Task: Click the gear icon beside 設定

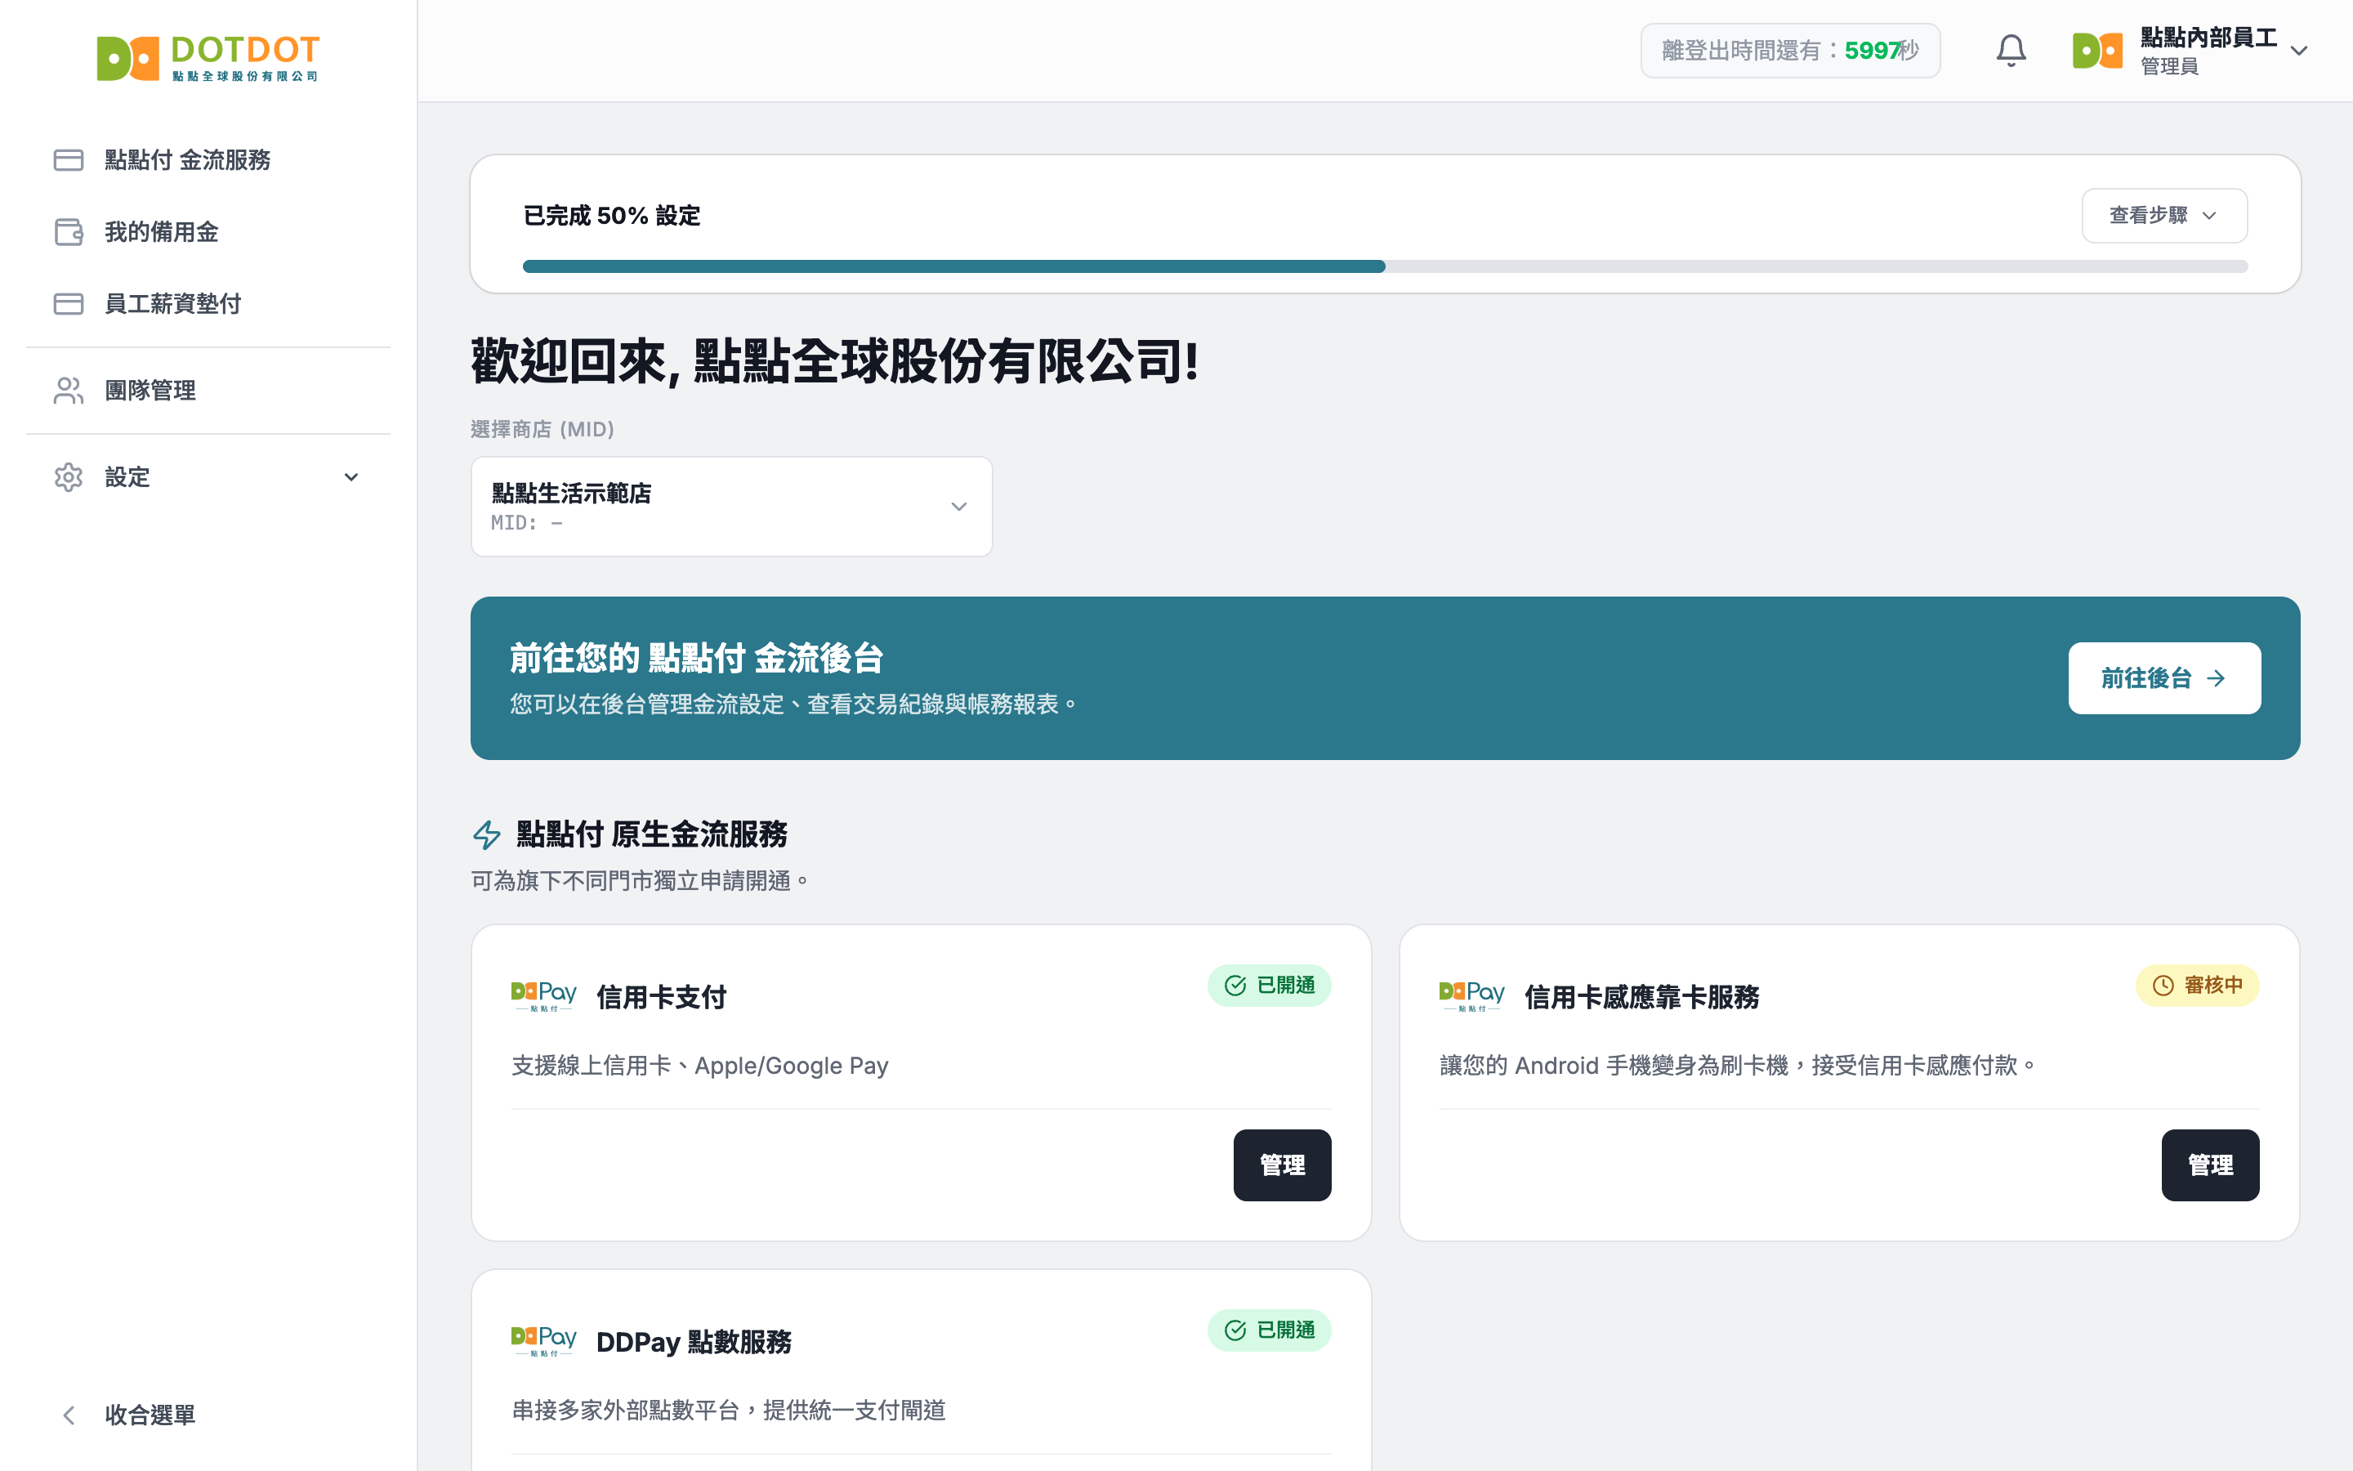Action: click(x=68, y=476)
